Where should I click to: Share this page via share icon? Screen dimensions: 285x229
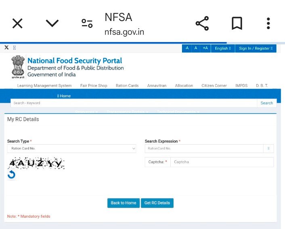coord(202,23)
